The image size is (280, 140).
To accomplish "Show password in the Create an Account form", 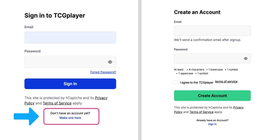I will click(x=246, y=59).
